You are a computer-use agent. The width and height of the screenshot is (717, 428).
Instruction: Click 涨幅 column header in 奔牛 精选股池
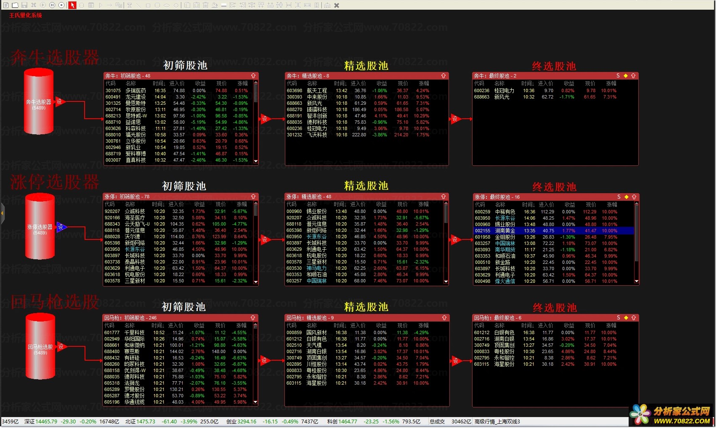click(424, 83)
